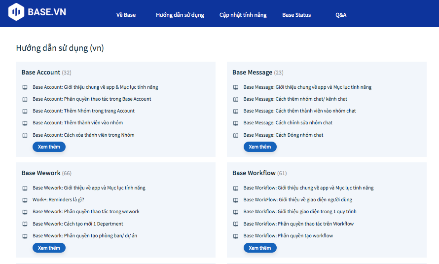The width and height of the screenshot is (439, 264).
Task: Click book icon beside Cách chỉnh sửa nhóm chat
Action: click(x=236, y=123)
